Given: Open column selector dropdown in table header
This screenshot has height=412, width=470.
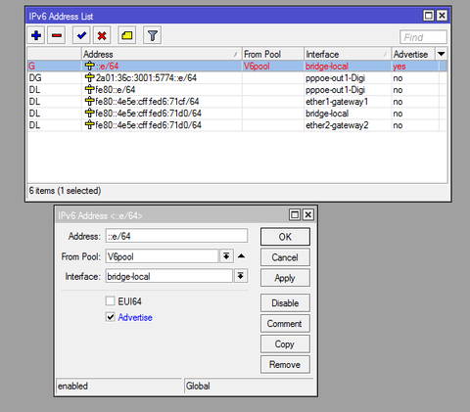Looking at the screenshot, I should coord(442,54).
